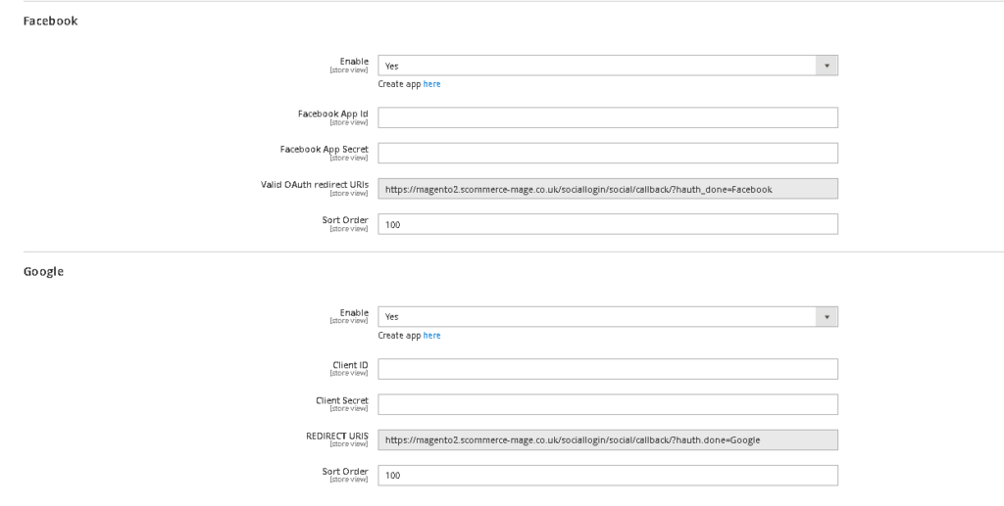
Task: Follow the Google 'Create app here' link
Action: point(431,336)
